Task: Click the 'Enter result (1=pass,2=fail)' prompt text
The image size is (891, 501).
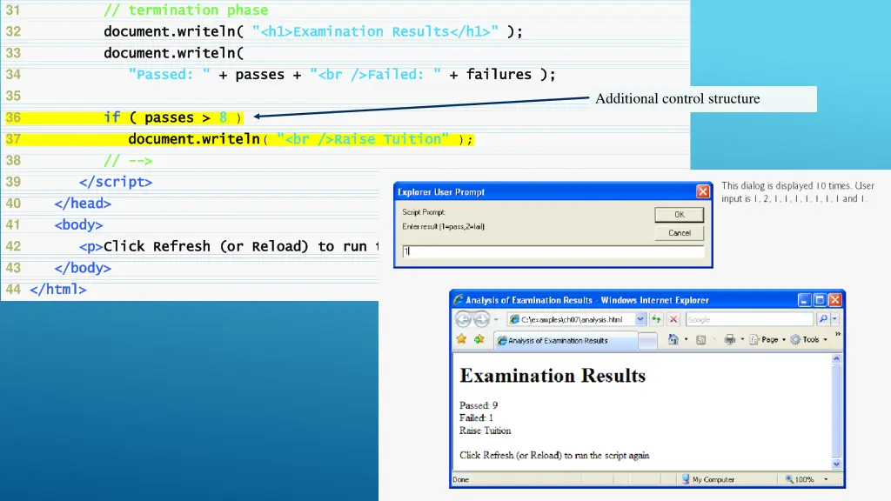Action: tap(443, 226)
